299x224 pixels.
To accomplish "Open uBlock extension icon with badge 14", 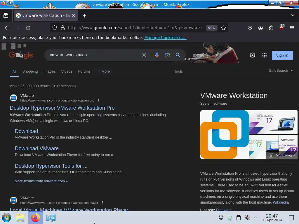I will click(282, 27).
